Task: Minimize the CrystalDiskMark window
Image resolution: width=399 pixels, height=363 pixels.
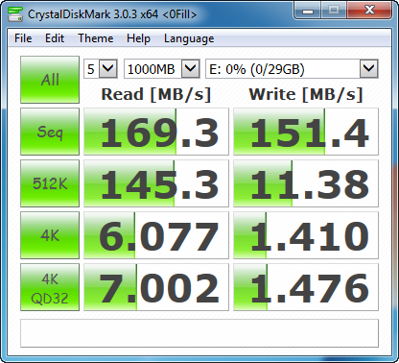Action: pos(308,11)
